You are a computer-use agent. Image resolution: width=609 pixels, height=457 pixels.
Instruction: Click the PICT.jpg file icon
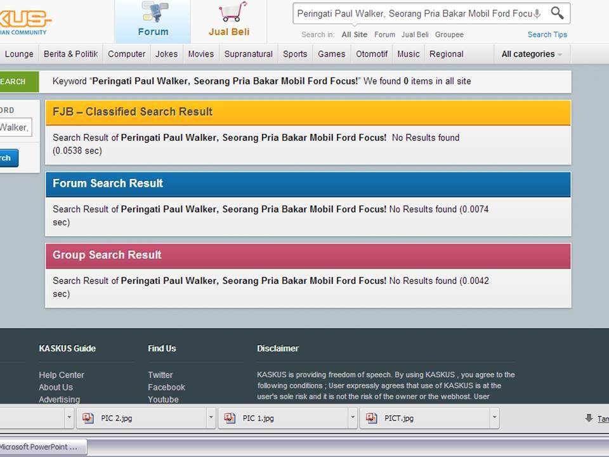point(371,418)
